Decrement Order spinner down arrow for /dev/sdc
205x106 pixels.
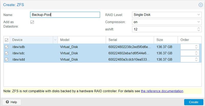point(196,54)
